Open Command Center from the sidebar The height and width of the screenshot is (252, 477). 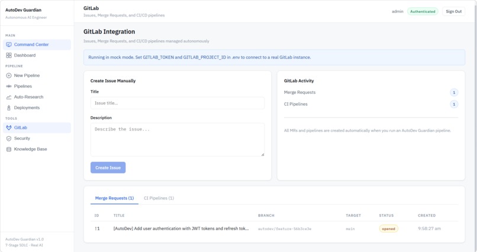pyautogui.click(x=37, y=45)
